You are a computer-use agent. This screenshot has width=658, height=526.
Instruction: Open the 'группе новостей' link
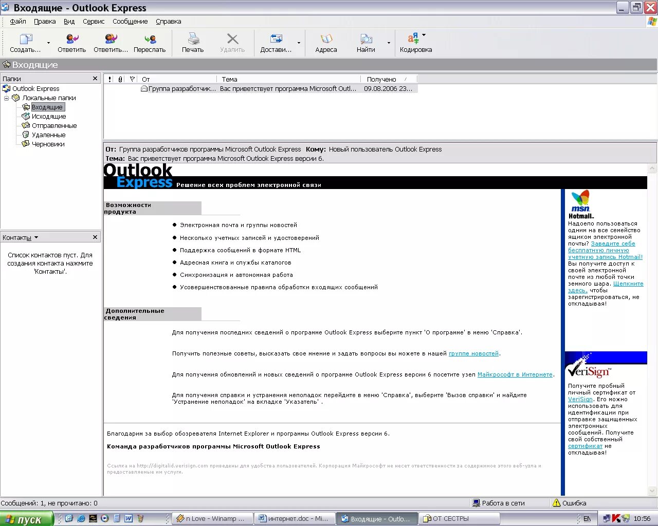[x=473, y=353]
